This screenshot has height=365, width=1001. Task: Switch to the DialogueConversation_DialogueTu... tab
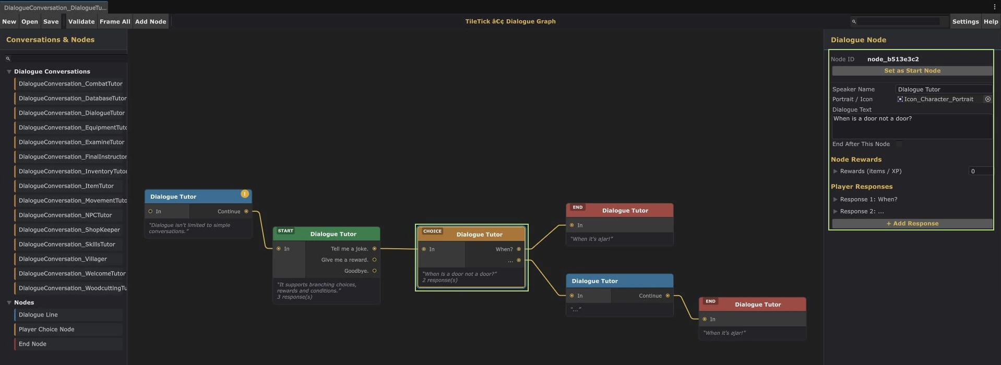click(54, 7)
